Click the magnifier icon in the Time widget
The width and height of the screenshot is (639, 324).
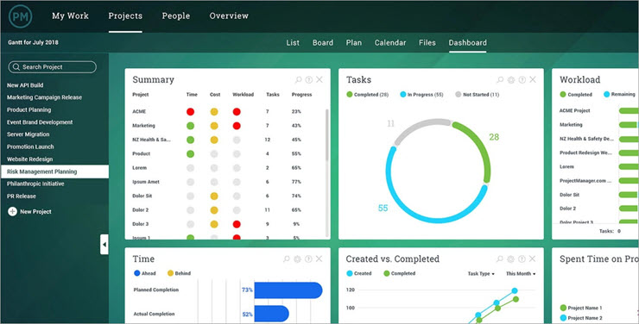pyautogui.click(x=287, y=259)
